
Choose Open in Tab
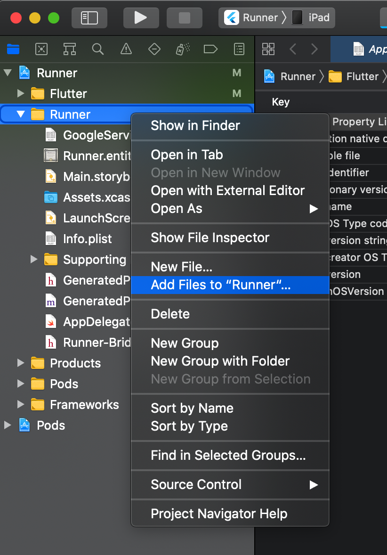(230, 155)
